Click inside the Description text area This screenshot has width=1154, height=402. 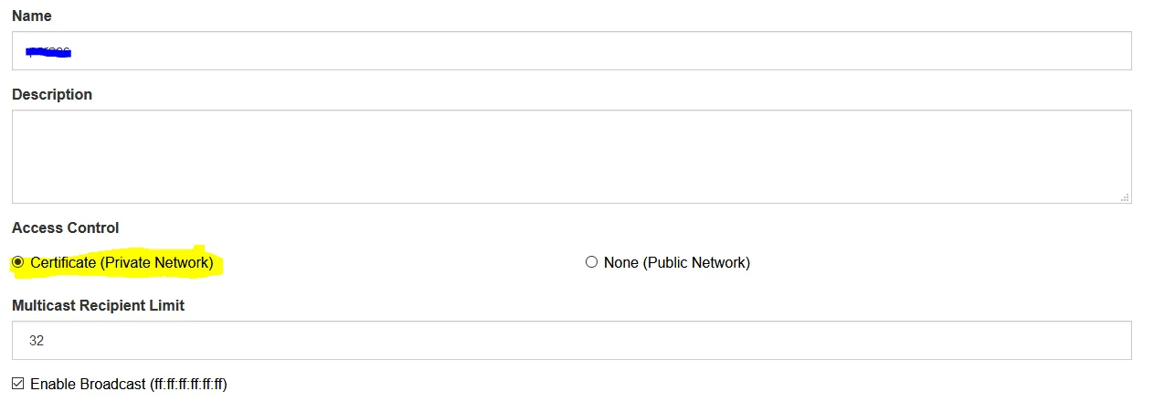point(571,156)
